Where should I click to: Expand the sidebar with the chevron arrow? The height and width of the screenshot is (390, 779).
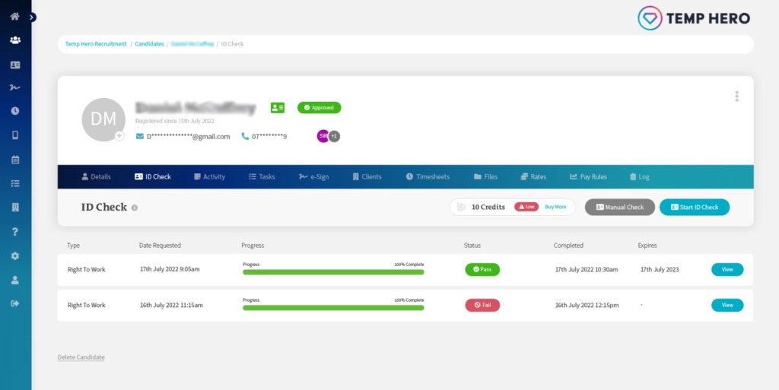[x=32, y=17]
